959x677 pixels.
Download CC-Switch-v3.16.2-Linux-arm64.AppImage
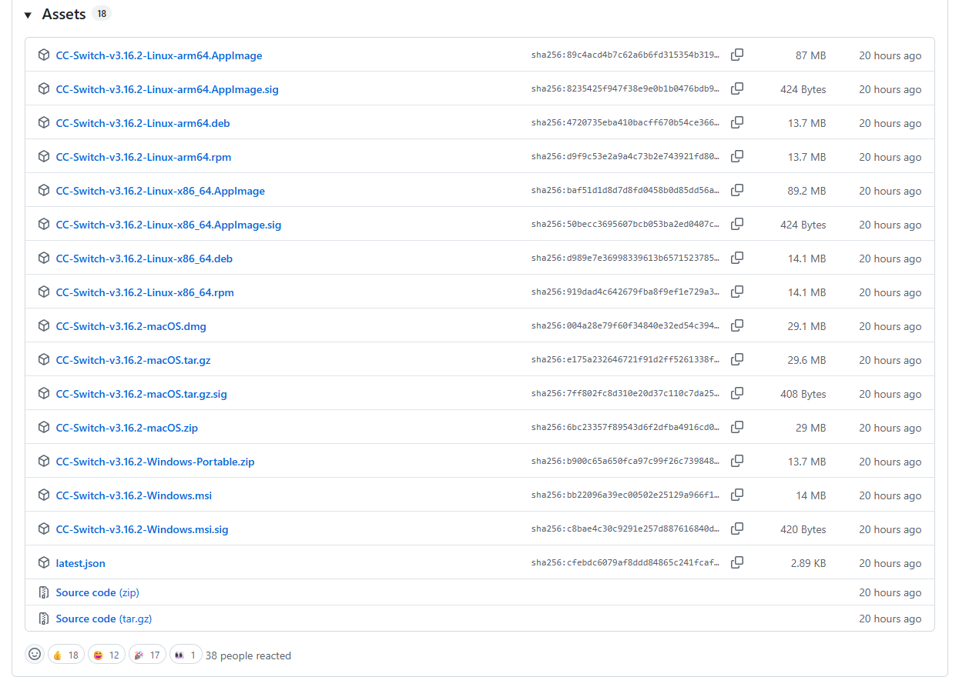tap(159, 55)
